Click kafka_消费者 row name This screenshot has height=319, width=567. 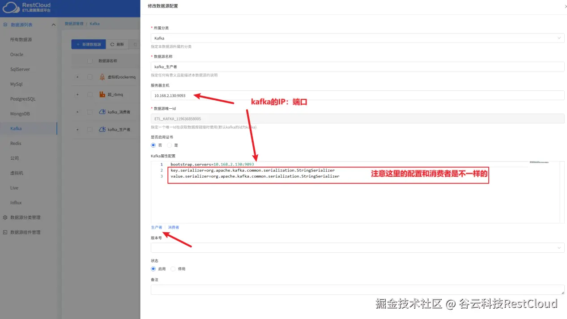tap(119, 112)
